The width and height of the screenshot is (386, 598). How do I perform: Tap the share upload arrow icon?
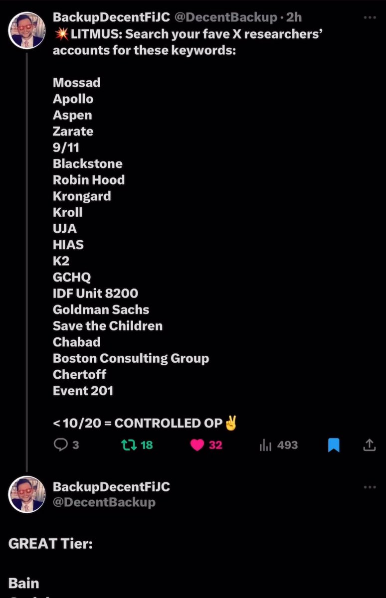tap(370, 445)
